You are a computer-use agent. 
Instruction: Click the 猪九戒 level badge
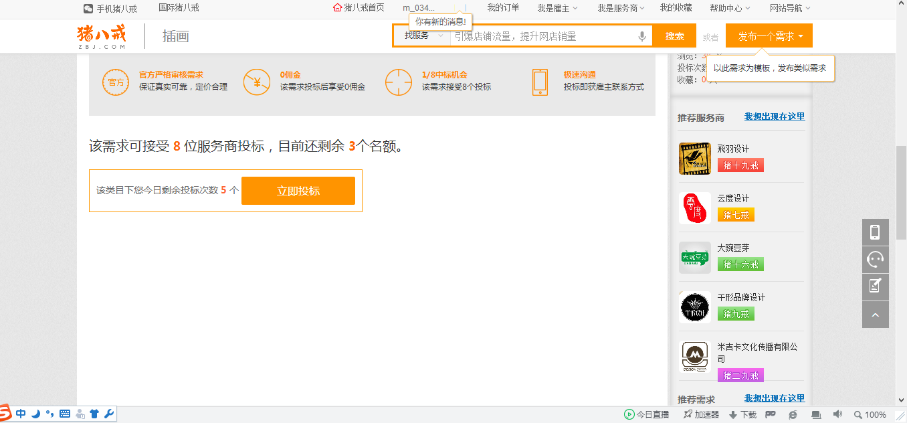tap(736, 314)
